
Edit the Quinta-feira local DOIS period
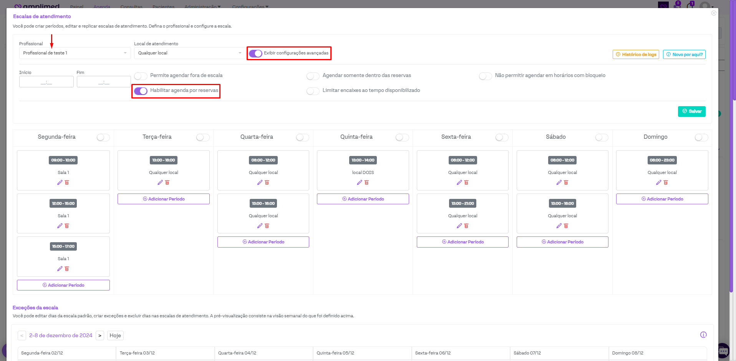pos(360,182)
